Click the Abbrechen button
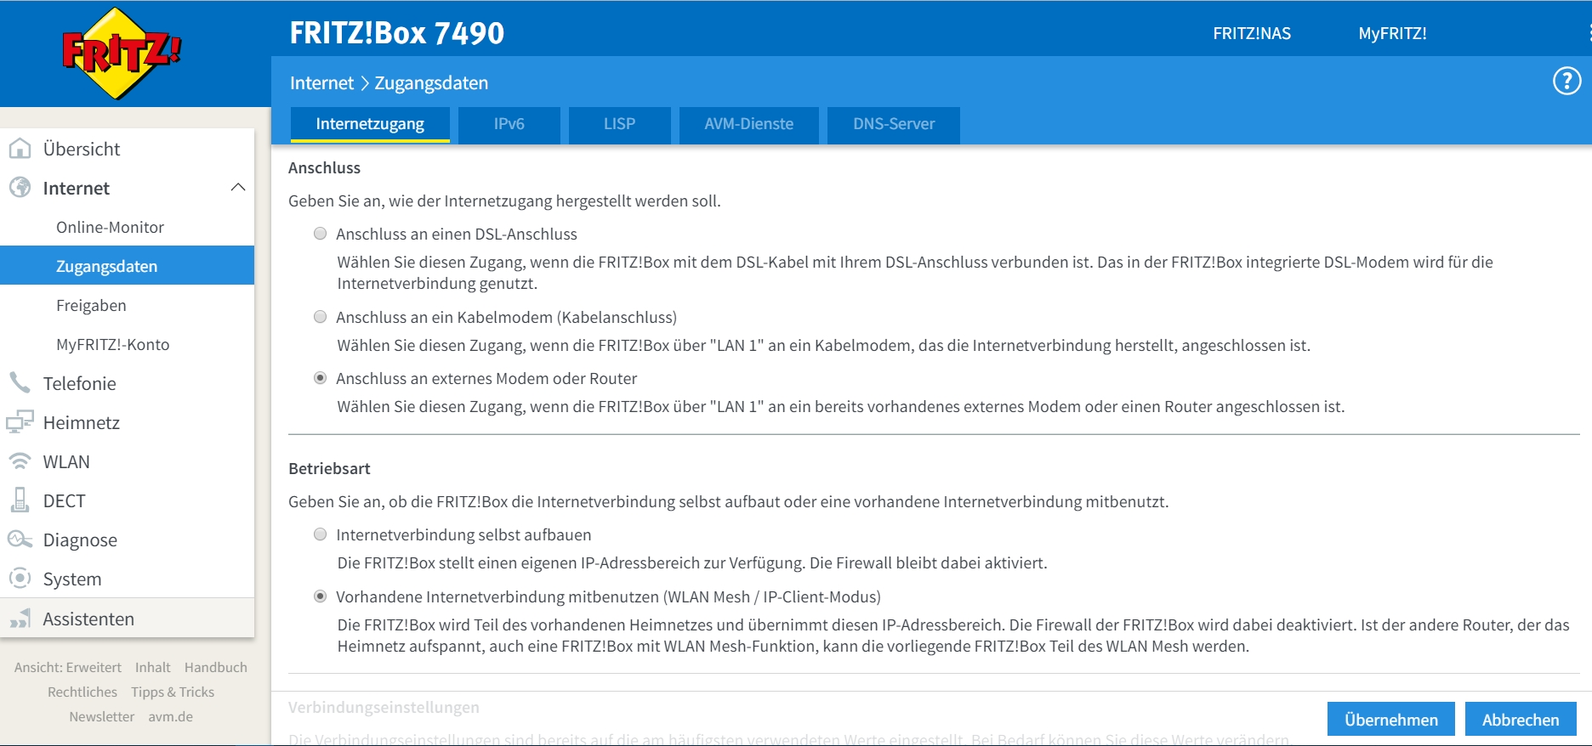This screenshot has height=746, width=1592. tap(1521, 720)
